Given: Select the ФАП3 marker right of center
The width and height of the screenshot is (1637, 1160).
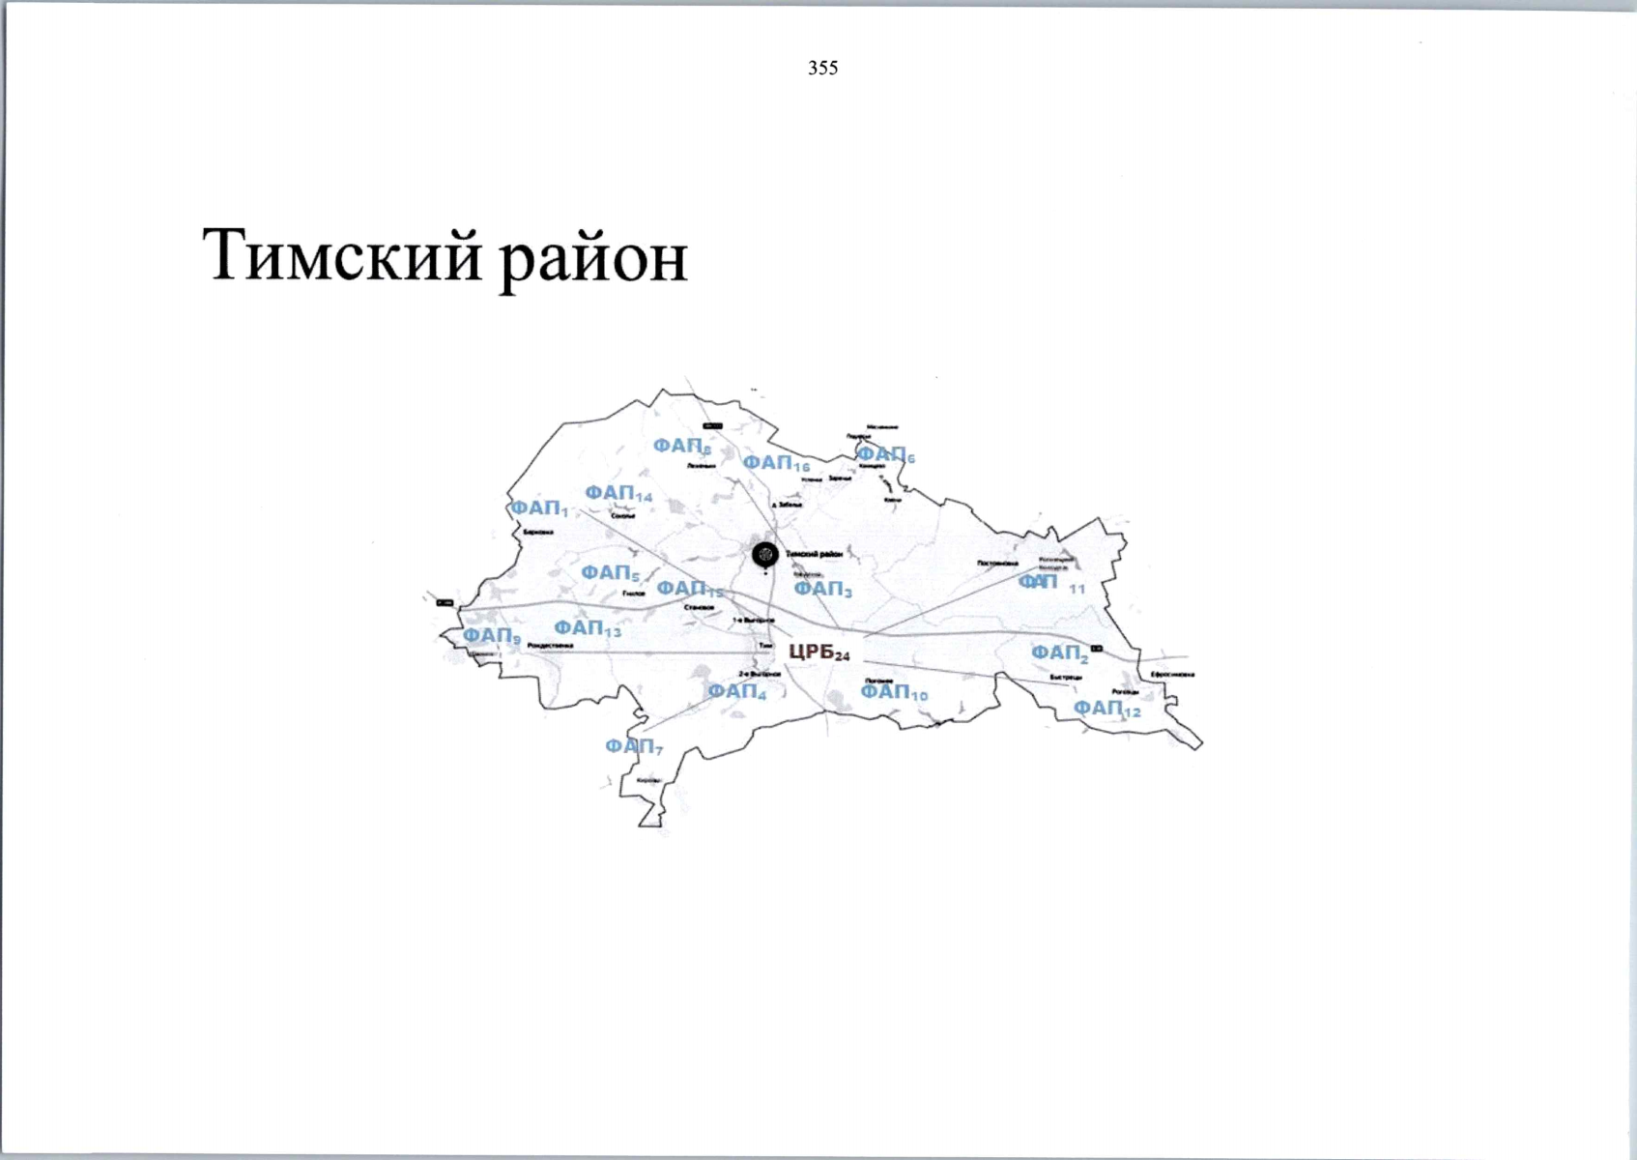Looking at the screenshot, I should point(823,588).
